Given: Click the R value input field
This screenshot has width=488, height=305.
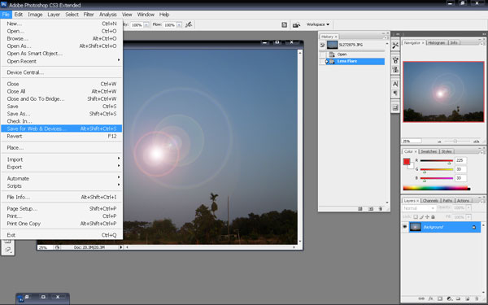Looking at the screenshot, I should (x=460, y=160).
